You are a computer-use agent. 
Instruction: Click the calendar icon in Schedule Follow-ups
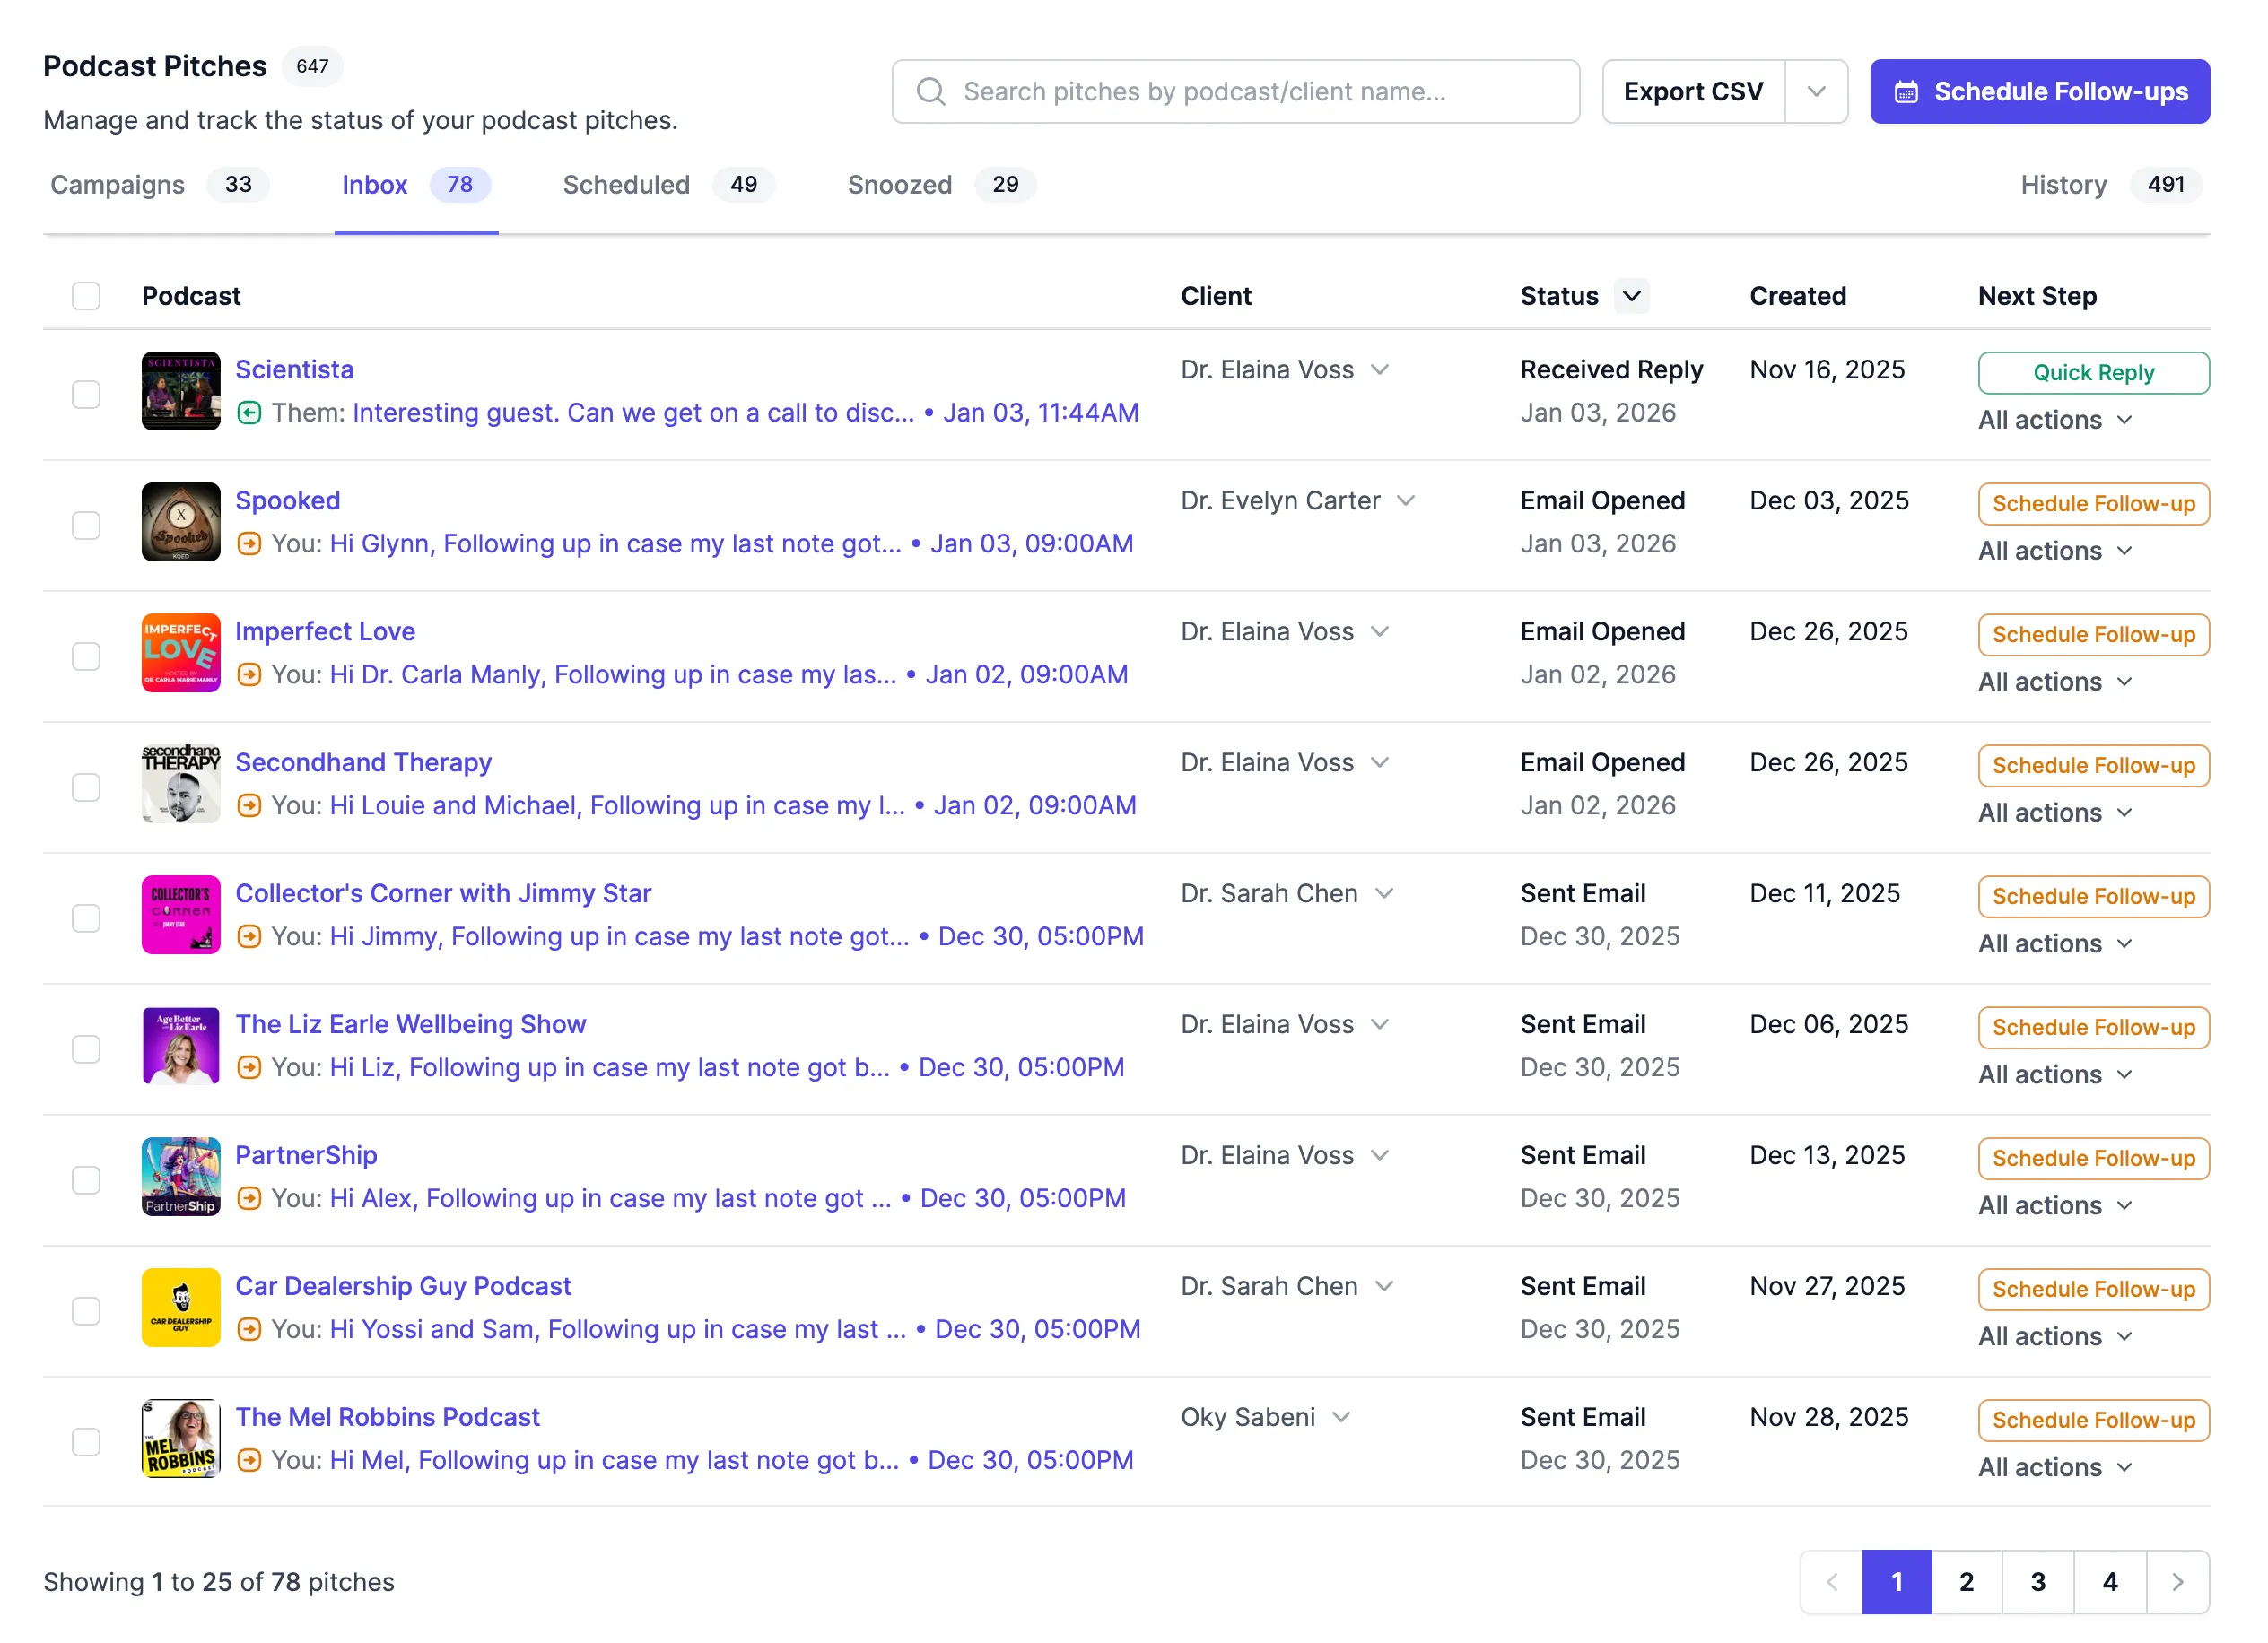click(x=1907, y=92)
